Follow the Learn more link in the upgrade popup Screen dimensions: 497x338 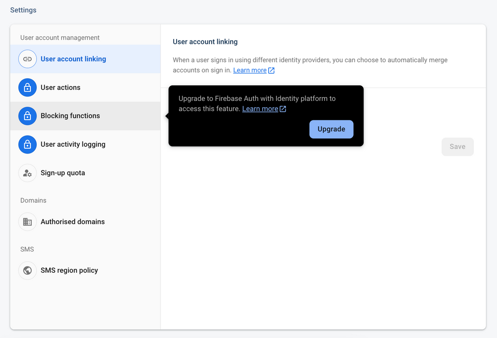click(261, 109)
